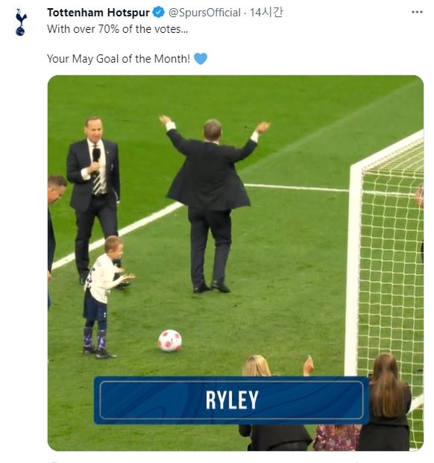The width and height of the screenshot is (434, 463).
Task: Click the red-spotted football on the pitch
Action: pyautogui.click(x=170, y=341)
